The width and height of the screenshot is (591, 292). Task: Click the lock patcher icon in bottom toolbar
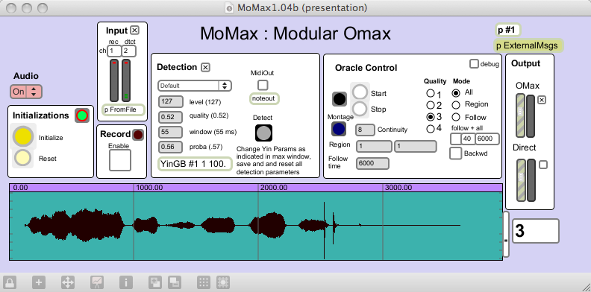(10, 282)
